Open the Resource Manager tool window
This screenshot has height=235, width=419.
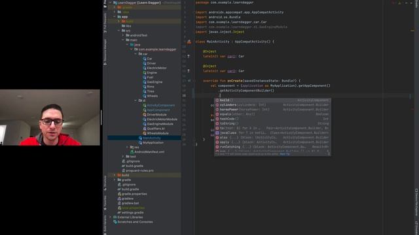click(x=105, y=52)
